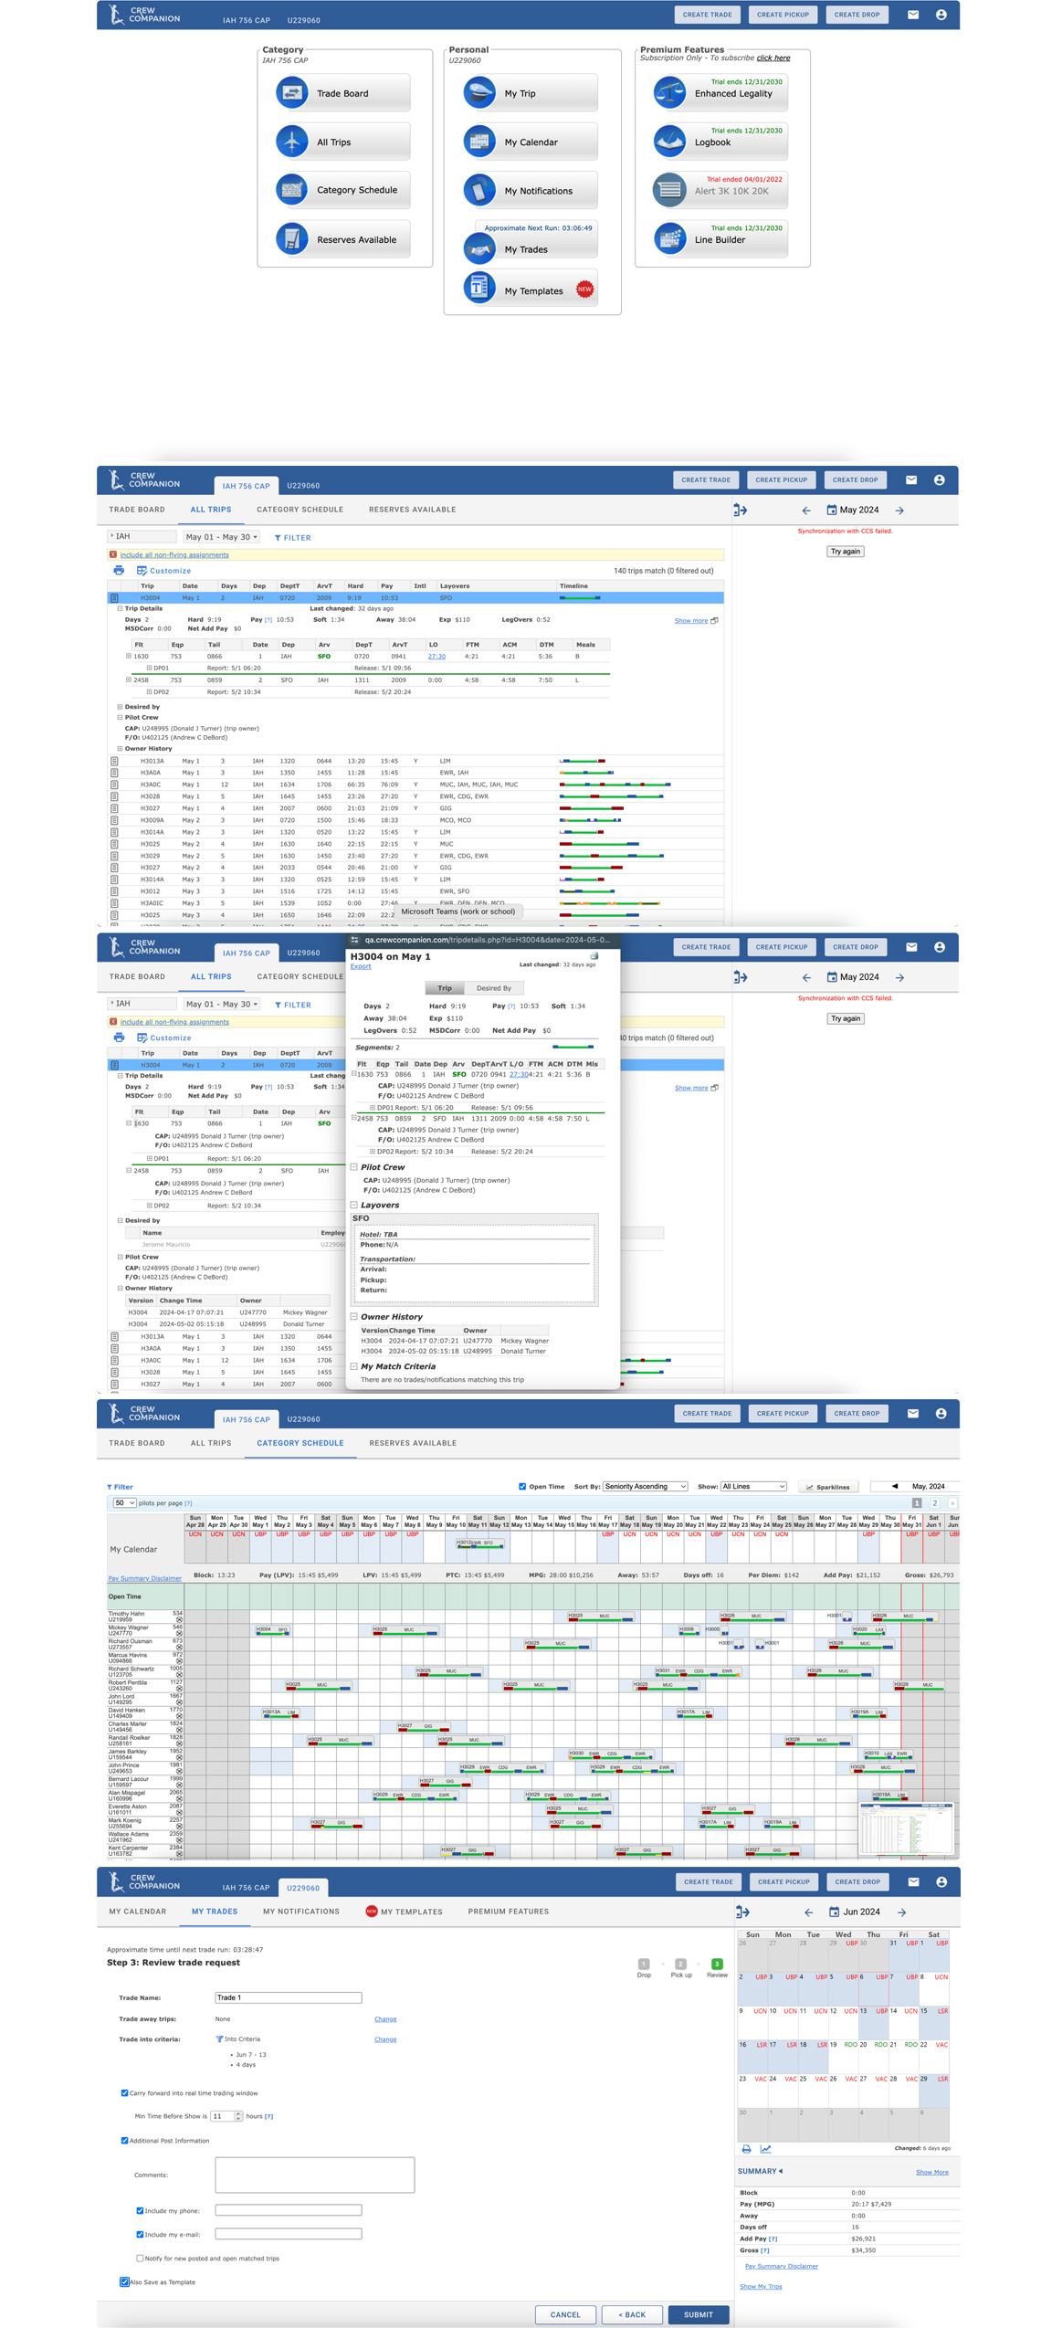The height and width of the screenshot is (2328, 1041).
Task: Print the June 2024 calendar
Action: click(746, 2148)
